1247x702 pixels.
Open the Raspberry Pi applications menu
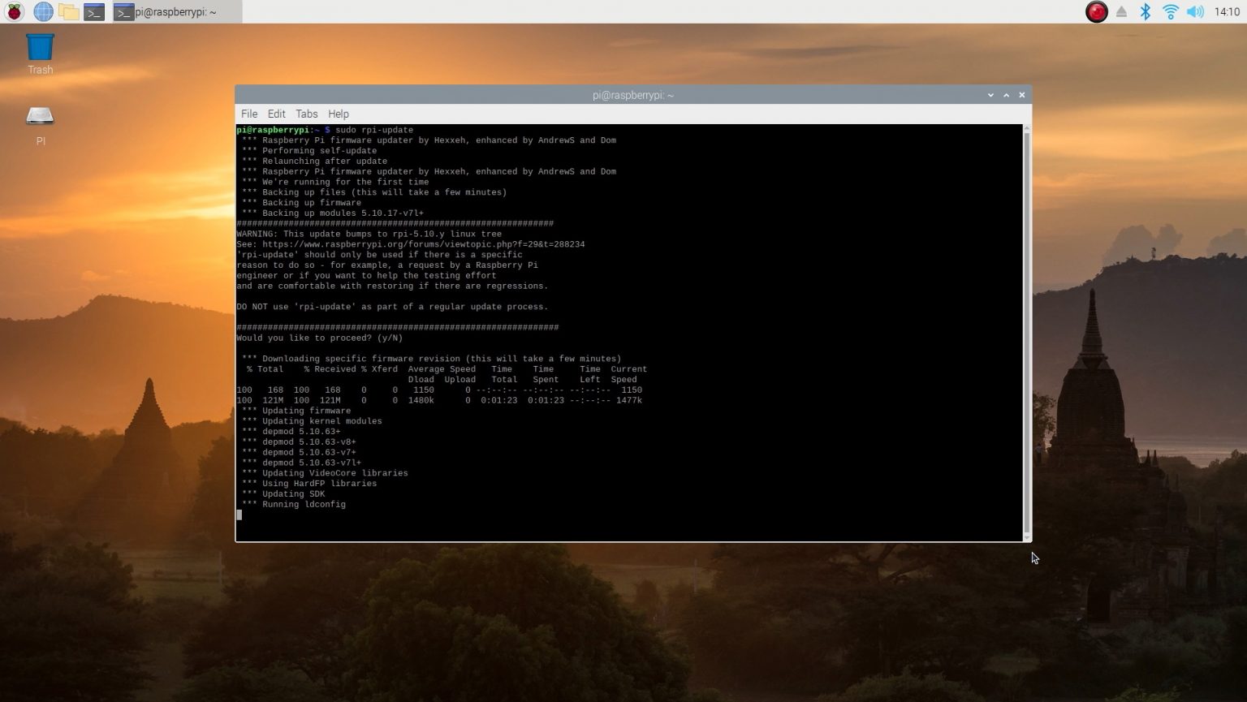point(14,11)
